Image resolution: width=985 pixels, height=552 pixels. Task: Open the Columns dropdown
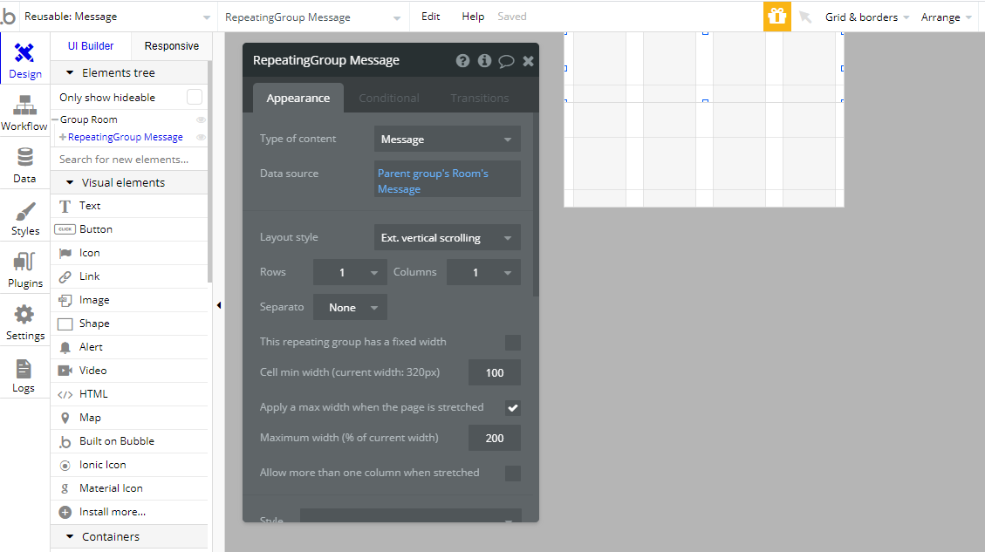coord(483,272)
